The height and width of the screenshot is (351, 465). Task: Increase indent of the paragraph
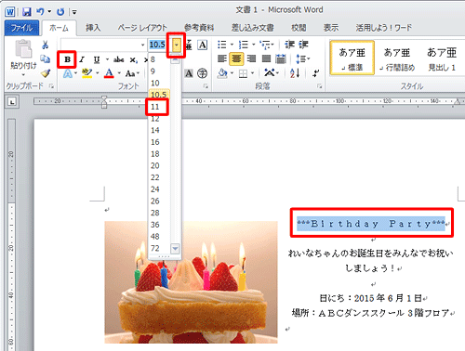tap(303, 45)
